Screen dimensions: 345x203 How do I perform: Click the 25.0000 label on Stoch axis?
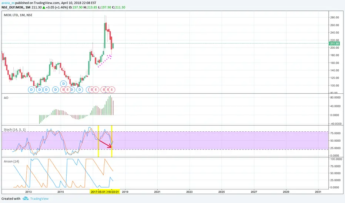coord(335,148)
